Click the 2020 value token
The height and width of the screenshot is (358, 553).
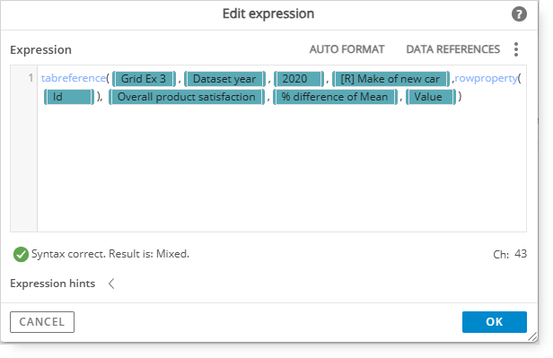[x=298, y=79]
